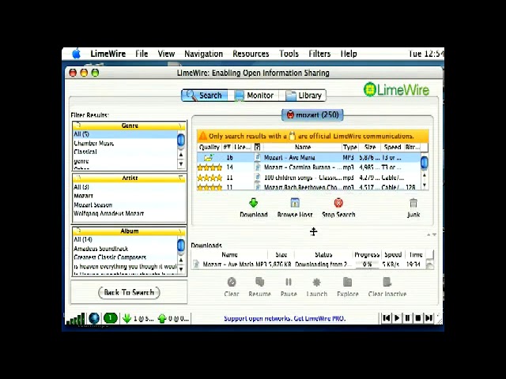Select Mozart - Ave Maria result row
The image size is (506, 379).
pyautogui.click(x=309, y=158)
